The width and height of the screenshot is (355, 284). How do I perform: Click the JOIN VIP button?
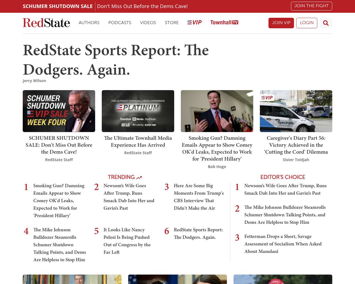(281, 23)
